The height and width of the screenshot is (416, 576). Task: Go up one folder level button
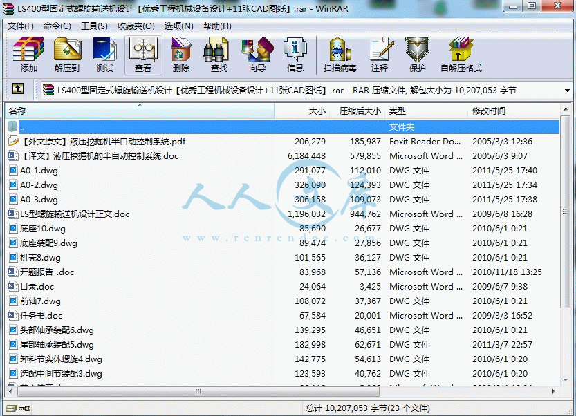[18, 89]
